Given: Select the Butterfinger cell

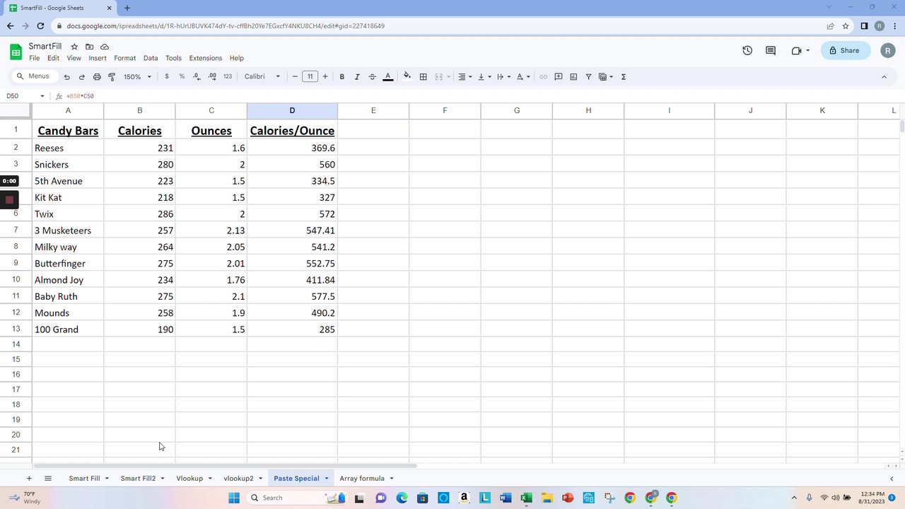Looking at the screenshot, I should pos(68,264).
